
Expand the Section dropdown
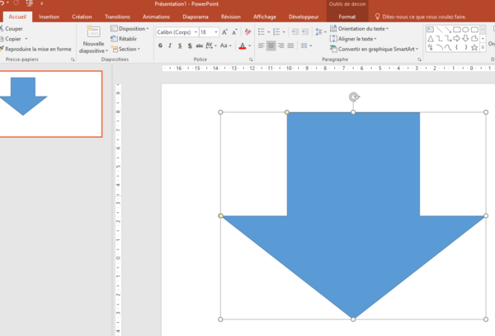[127, 49]
